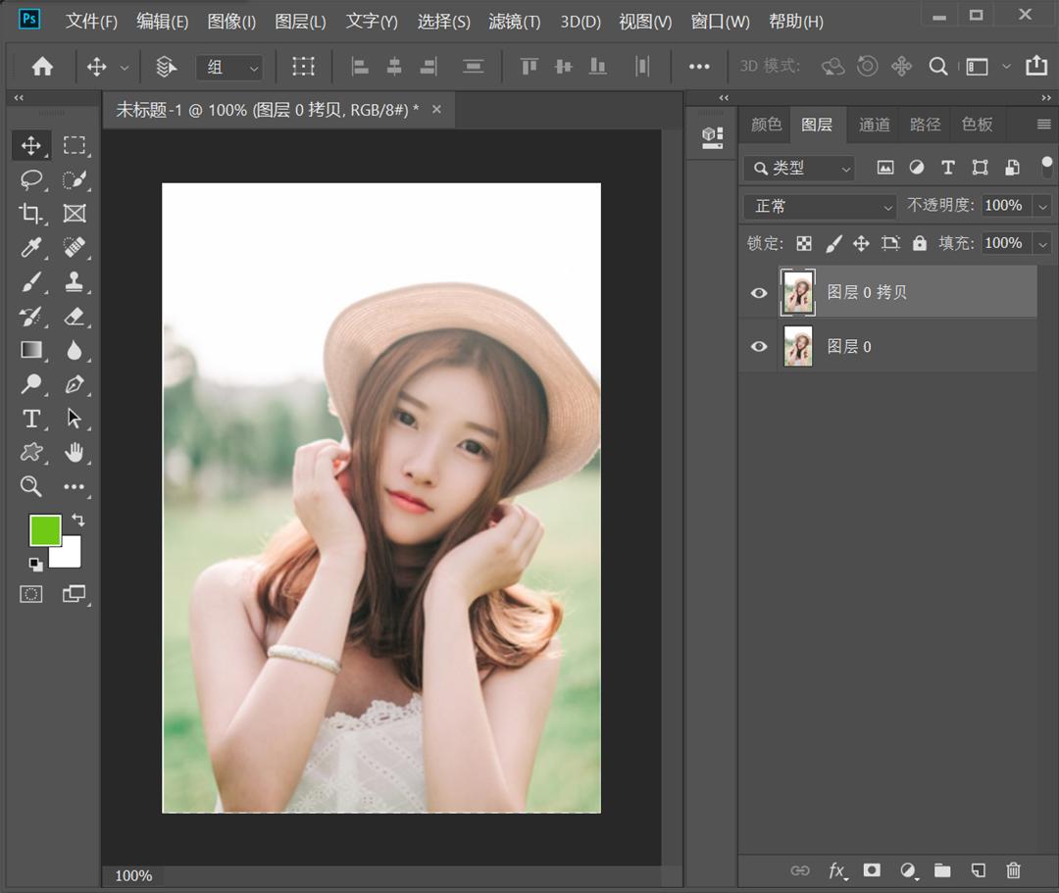
Task: Add a layer mask
Action: pyautogui.click(x=872, y=870)
